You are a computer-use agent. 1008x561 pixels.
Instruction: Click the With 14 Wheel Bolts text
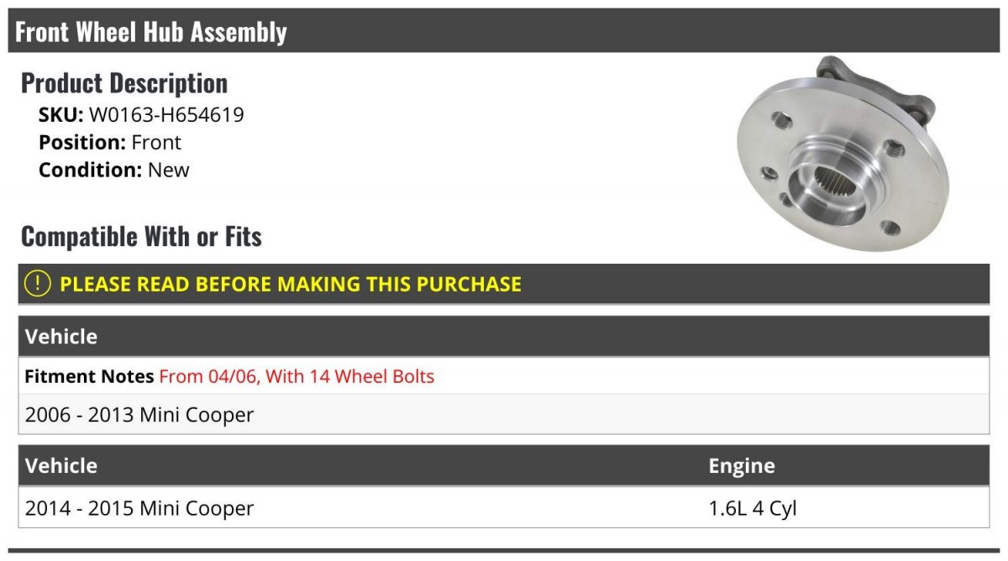[x=350, y=376]
